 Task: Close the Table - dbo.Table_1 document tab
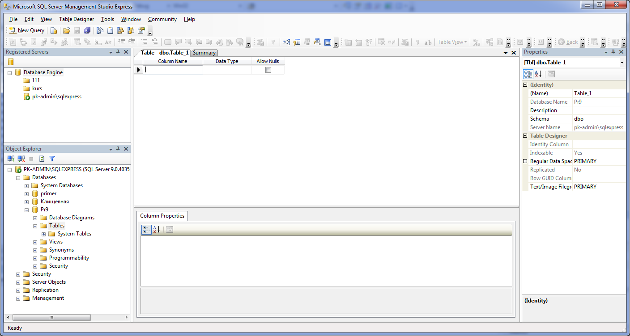[514, 53]
